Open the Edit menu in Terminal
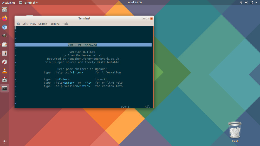This screenshot has height=146, width=260. pos(25,24)
